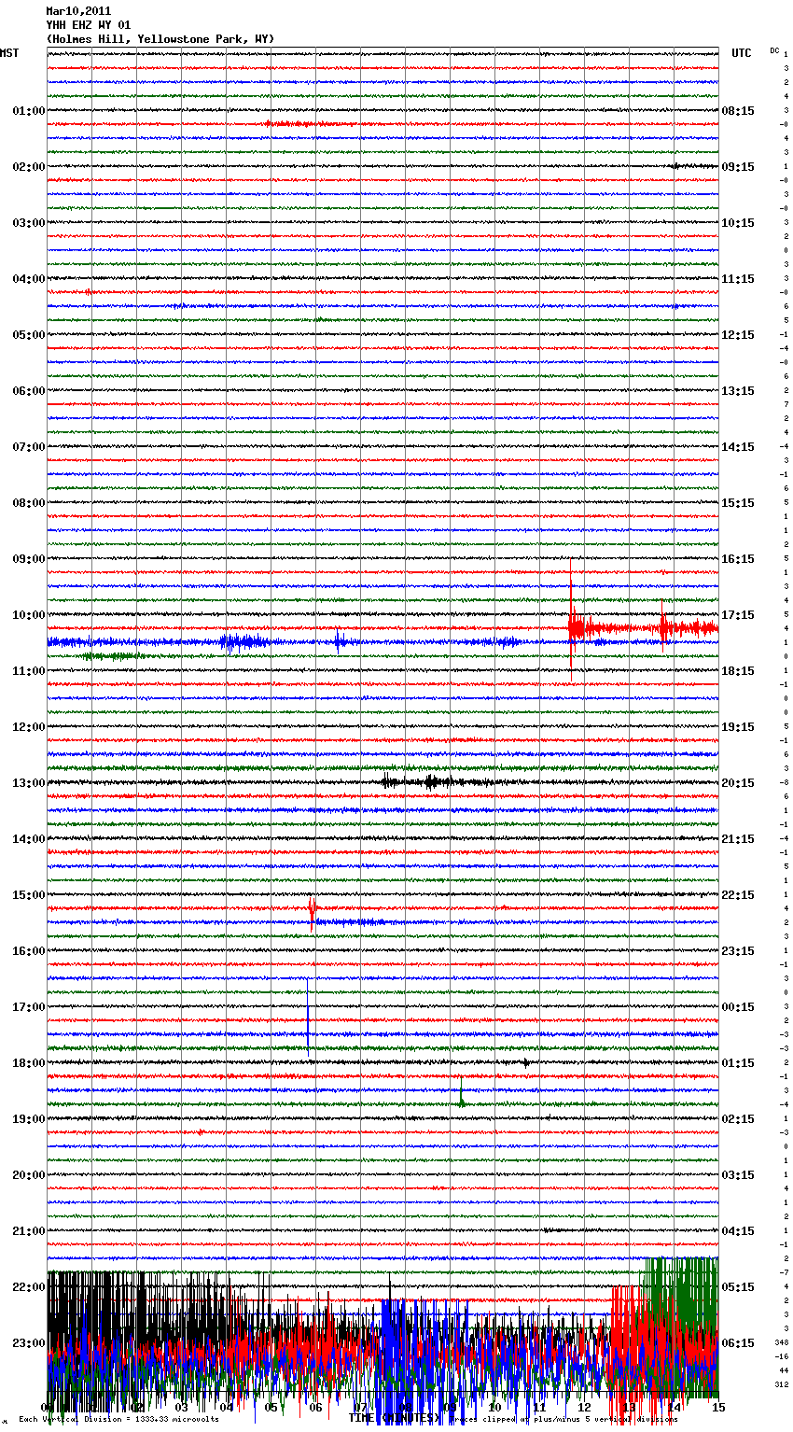Select the 21:00 MST time label

[x=29, y=1231]
